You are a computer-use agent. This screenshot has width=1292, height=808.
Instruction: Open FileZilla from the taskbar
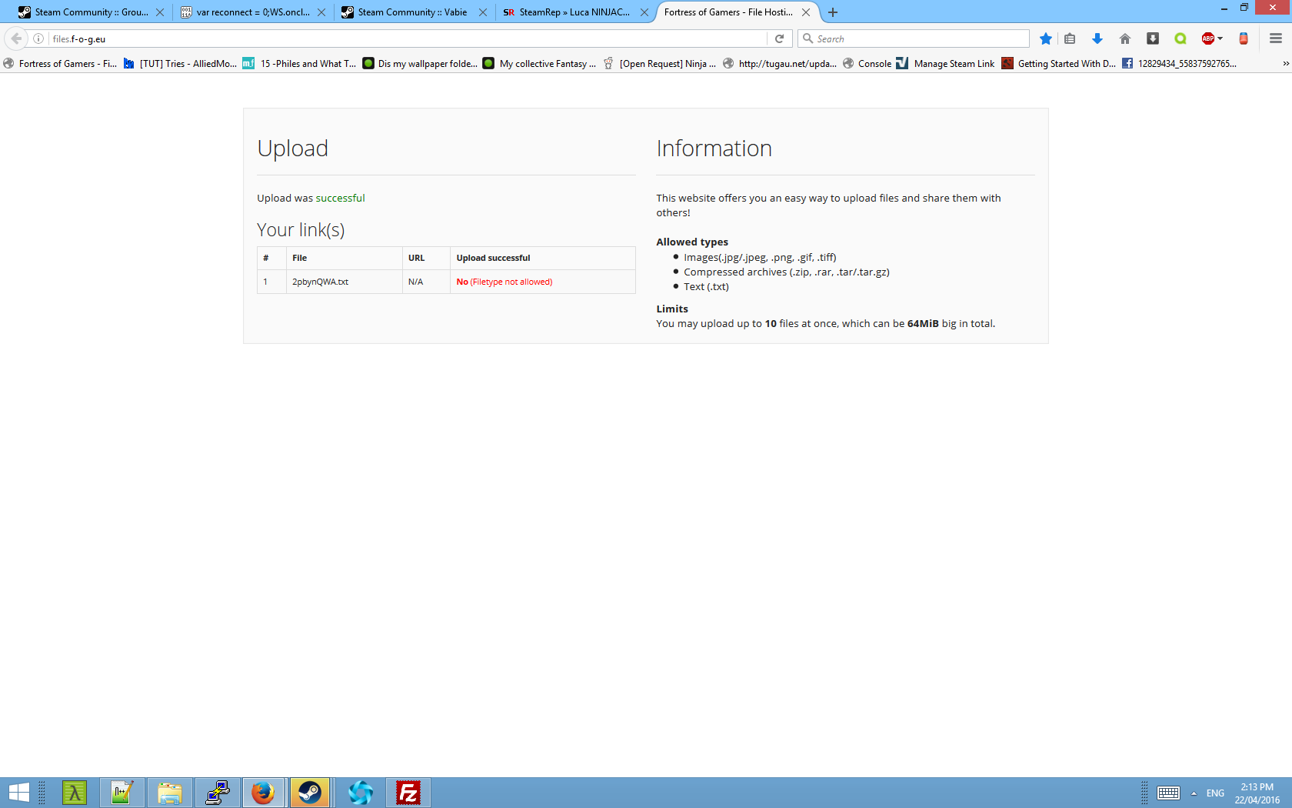pyautogui.click(x=408, y=793)
